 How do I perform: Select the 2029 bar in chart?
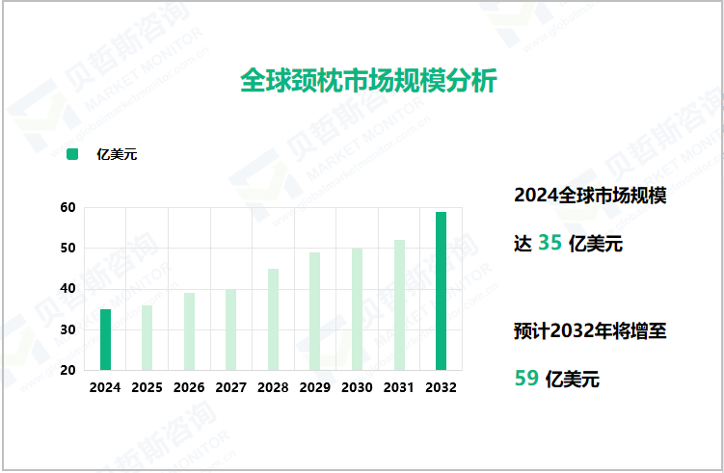[315, 311]
